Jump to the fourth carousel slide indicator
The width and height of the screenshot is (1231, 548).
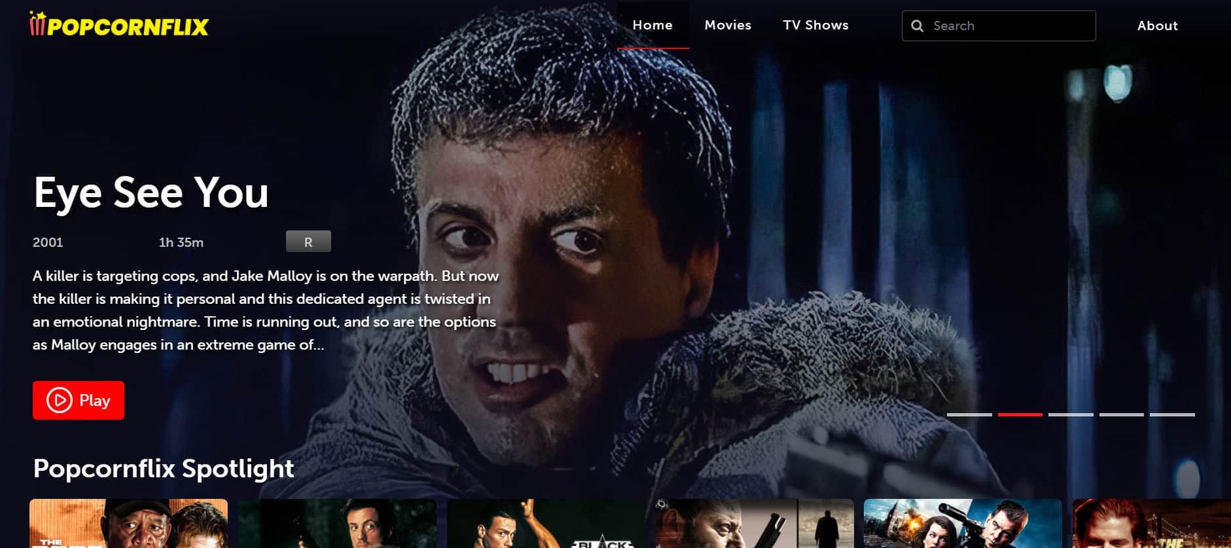click(x=1121, y=414)
